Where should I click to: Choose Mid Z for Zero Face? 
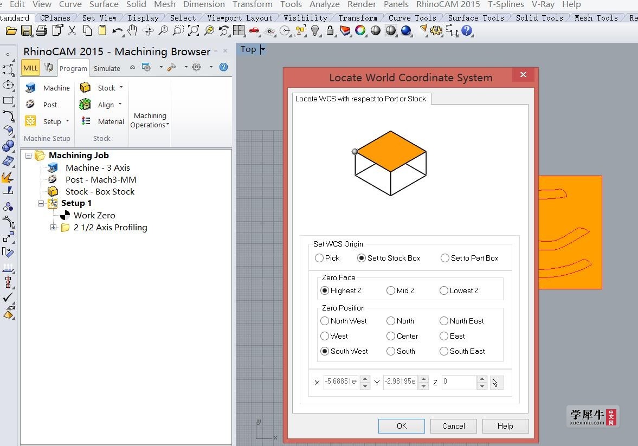pyautogui.click(x=391, y=290)
